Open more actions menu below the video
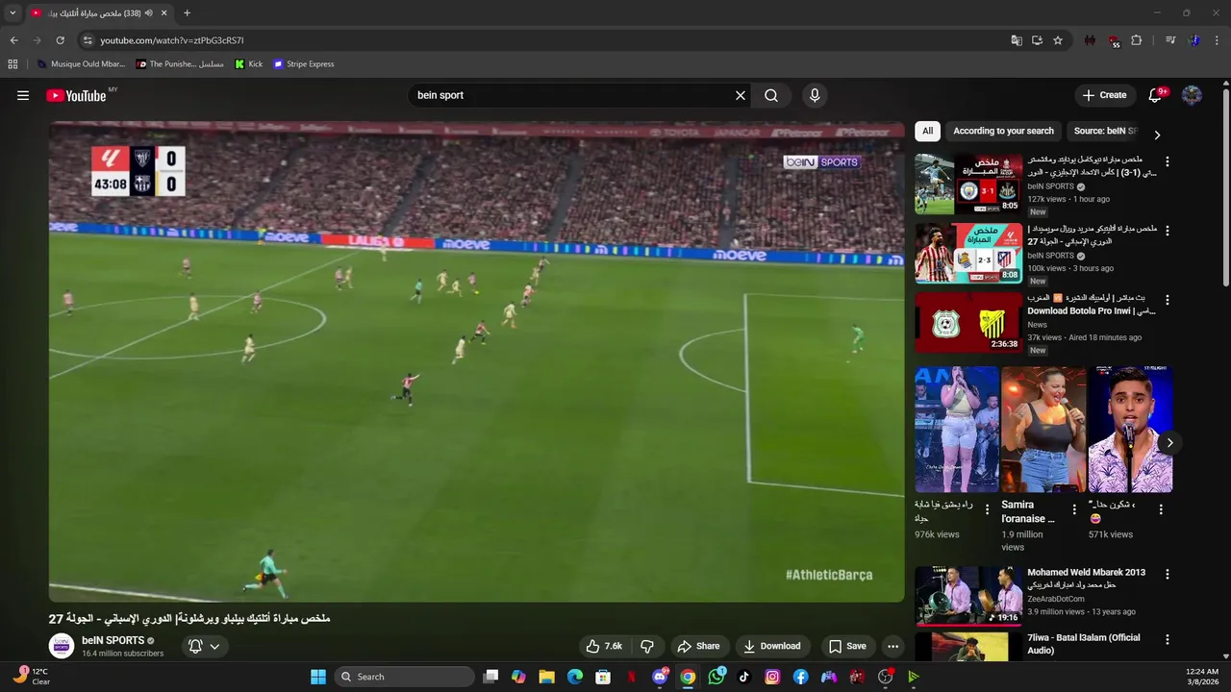The image size is (1231, 692). (892, 646)
